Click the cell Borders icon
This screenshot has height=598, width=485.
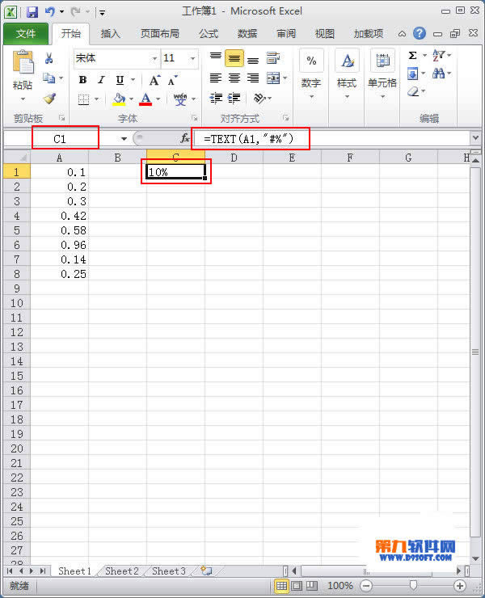[83, 99]
